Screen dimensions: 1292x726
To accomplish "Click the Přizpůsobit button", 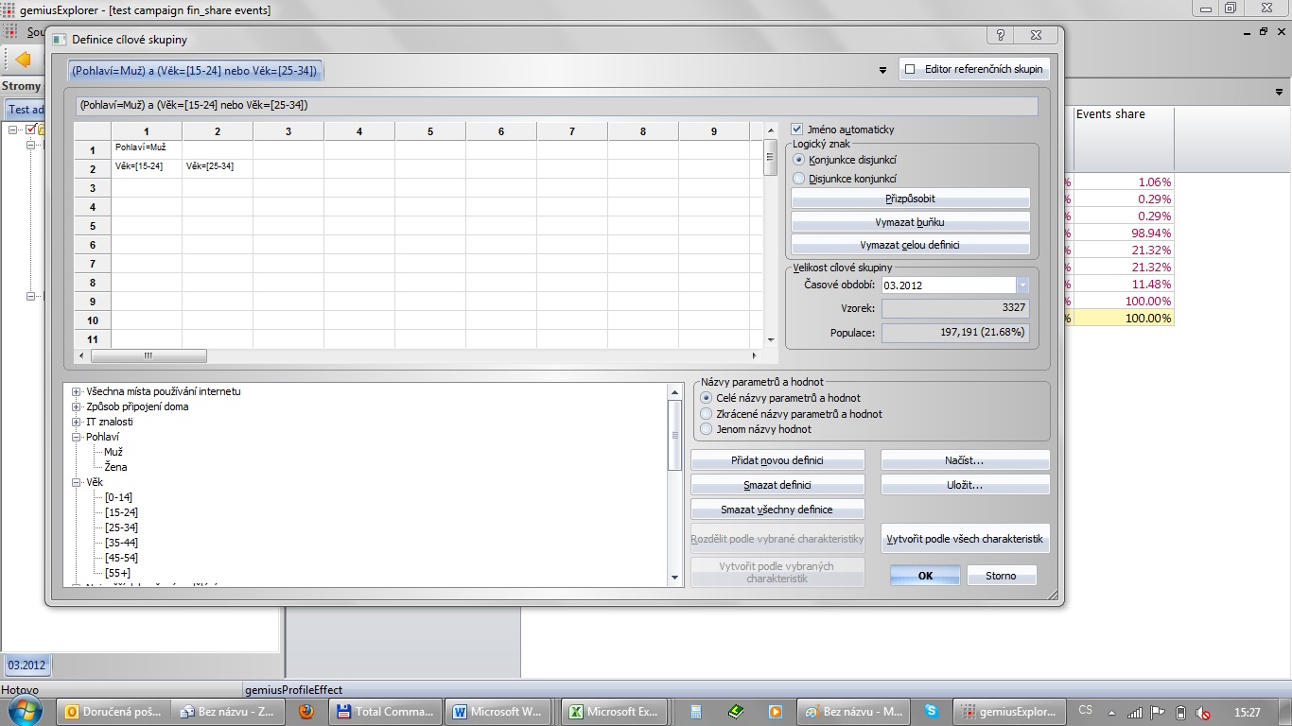I will pos(910,199).
